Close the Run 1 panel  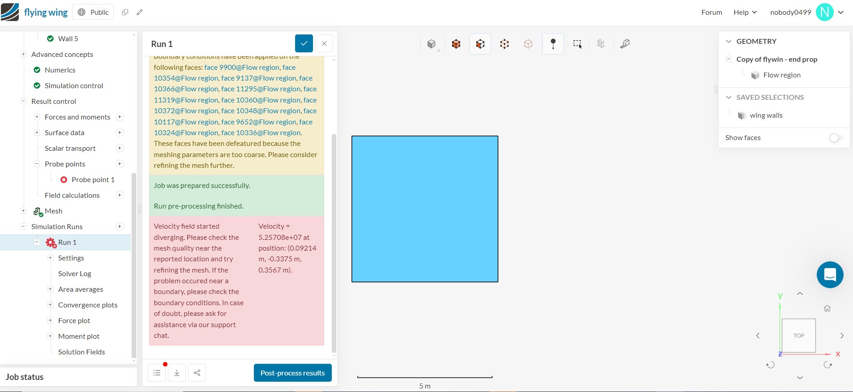324,43
